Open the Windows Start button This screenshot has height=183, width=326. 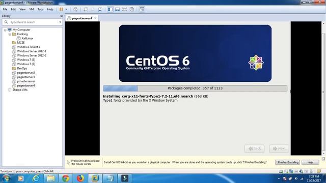click(x=6, y=178)
